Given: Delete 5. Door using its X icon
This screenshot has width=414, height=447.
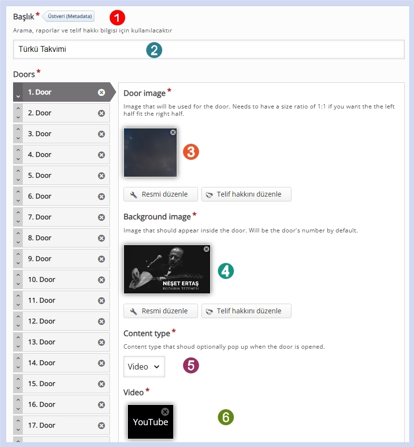Looking at the screenshot, I should (101, 176).
